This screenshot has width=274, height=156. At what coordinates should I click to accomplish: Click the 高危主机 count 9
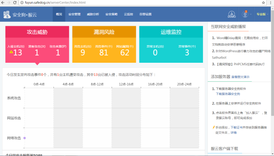pyautogui.click(x=83, y=52)
